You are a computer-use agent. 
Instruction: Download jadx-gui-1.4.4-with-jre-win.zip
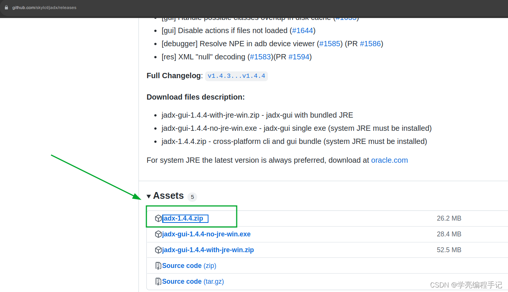(208, 250)
